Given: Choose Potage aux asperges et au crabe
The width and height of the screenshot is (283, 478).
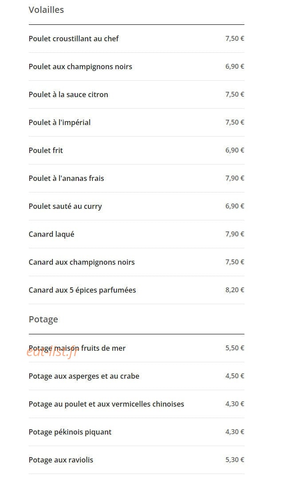Looking at the screenshot, I should pos(136,376).
